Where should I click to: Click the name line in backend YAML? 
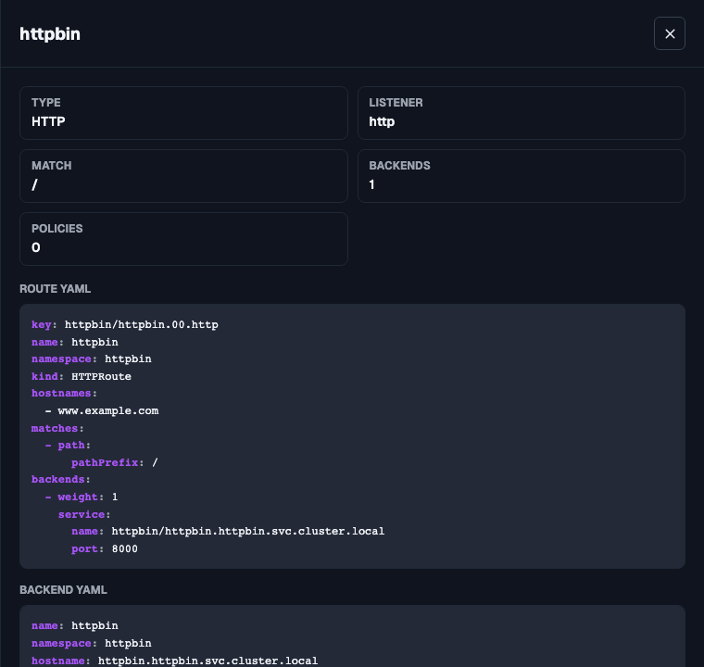point(75,625)
